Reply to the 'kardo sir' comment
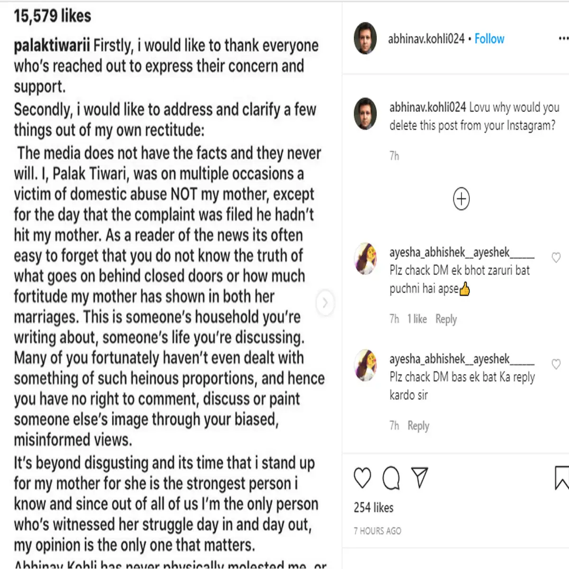 click(x=418, y=426)
